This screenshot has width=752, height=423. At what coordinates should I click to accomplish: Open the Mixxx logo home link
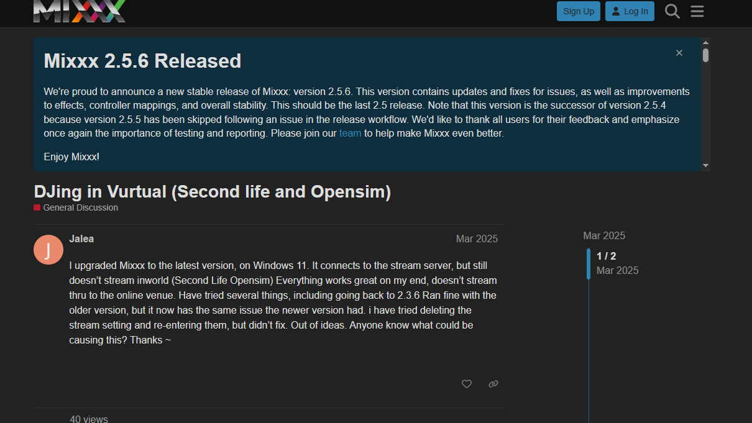pos(80,11)
